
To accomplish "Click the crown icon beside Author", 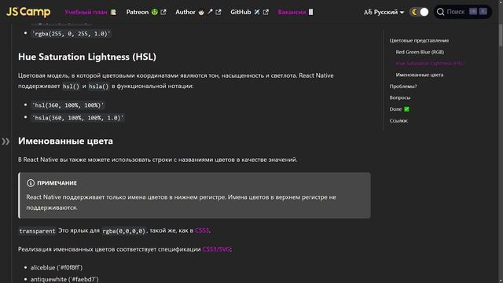I will [x=201, y=13].
